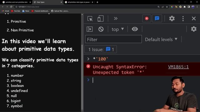Click the *'100' console history entry
Viewport: 200px width, 112px height.
[x=100, y=59]
